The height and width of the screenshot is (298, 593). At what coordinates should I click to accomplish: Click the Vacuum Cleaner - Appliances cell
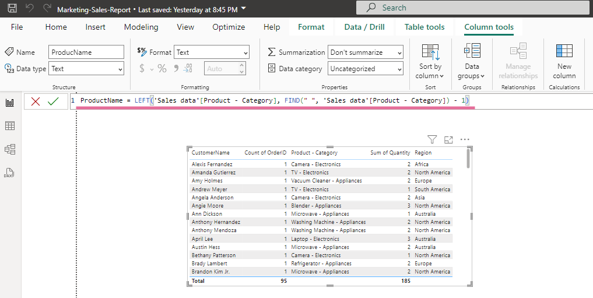tap(326, 181)
